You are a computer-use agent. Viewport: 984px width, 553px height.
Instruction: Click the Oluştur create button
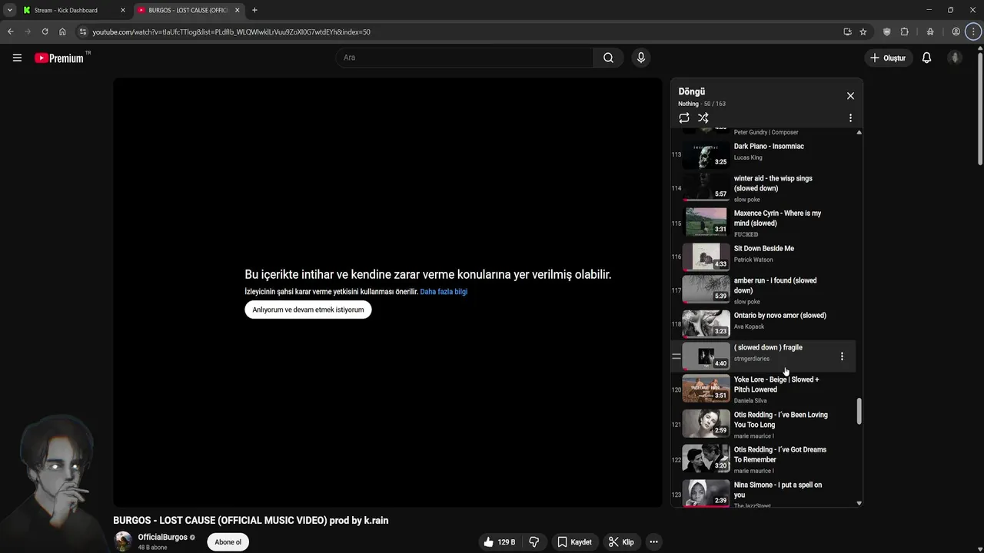[x=887, y=58]
